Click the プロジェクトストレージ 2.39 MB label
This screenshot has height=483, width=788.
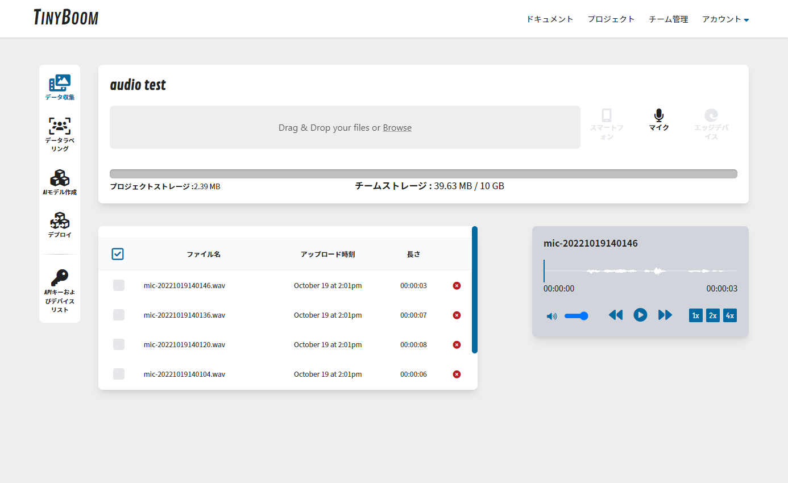click(165, 186)
